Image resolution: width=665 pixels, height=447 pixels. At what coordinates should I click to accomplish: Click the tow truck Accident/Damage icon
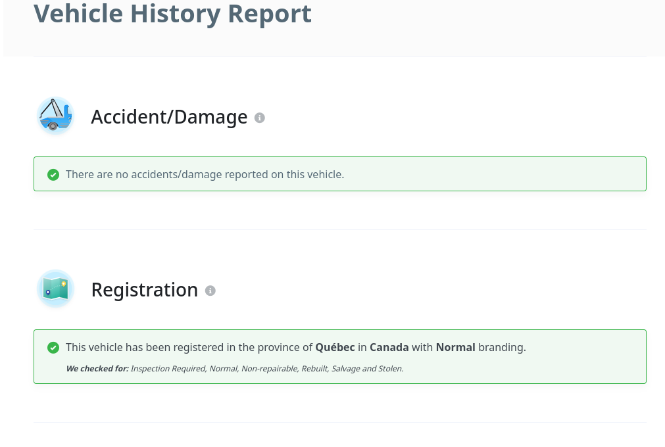pyautogui.click(x=55, y=116)
